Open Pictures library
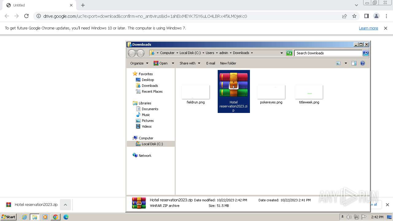This screenshot has width=393, height=221. pos(148,121)
